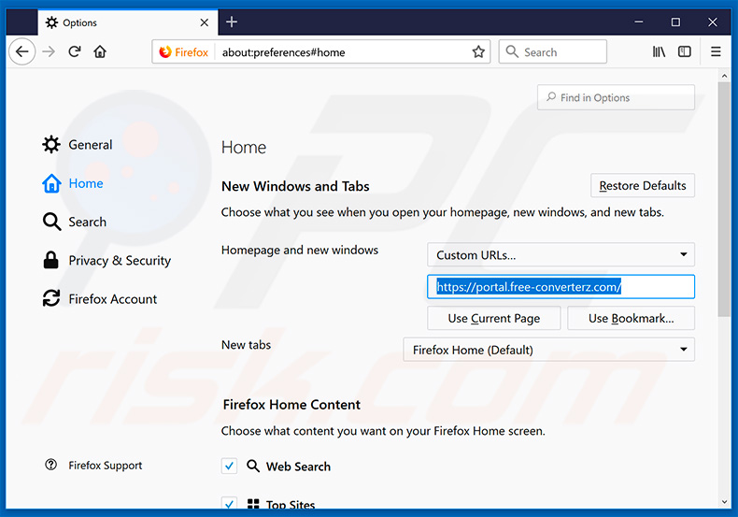This screenshot has width=738, height=517.
Task: Click the forward navigation arrow
Action: pos(49,51)
